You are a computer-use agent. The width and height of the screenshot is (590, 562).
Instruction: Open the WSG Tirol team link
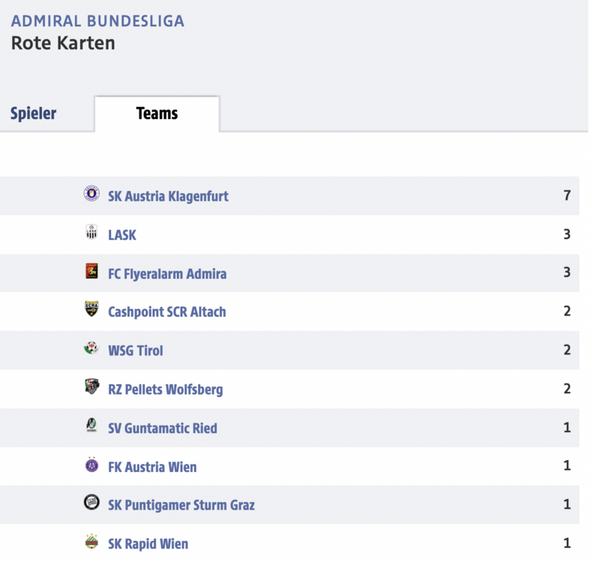tap(136, 351)
